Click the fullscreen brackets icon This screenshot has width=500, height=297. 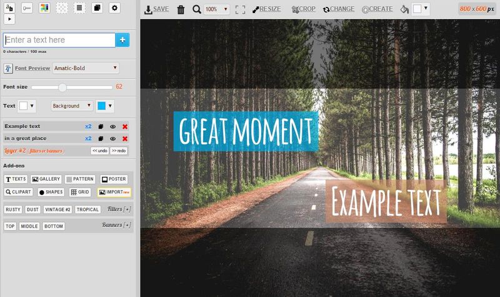[240, 9]
